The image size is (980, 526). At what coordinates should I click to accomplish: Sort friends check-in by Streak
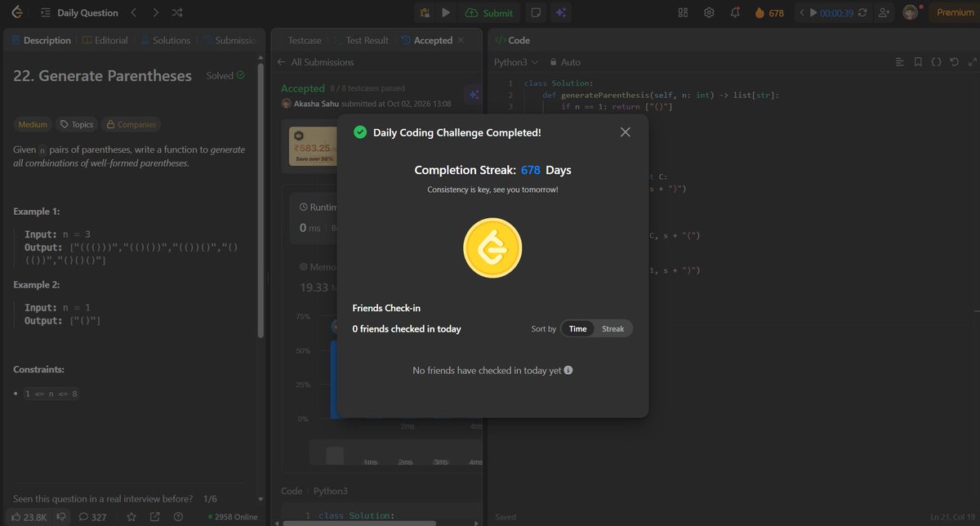coord(612,329)
